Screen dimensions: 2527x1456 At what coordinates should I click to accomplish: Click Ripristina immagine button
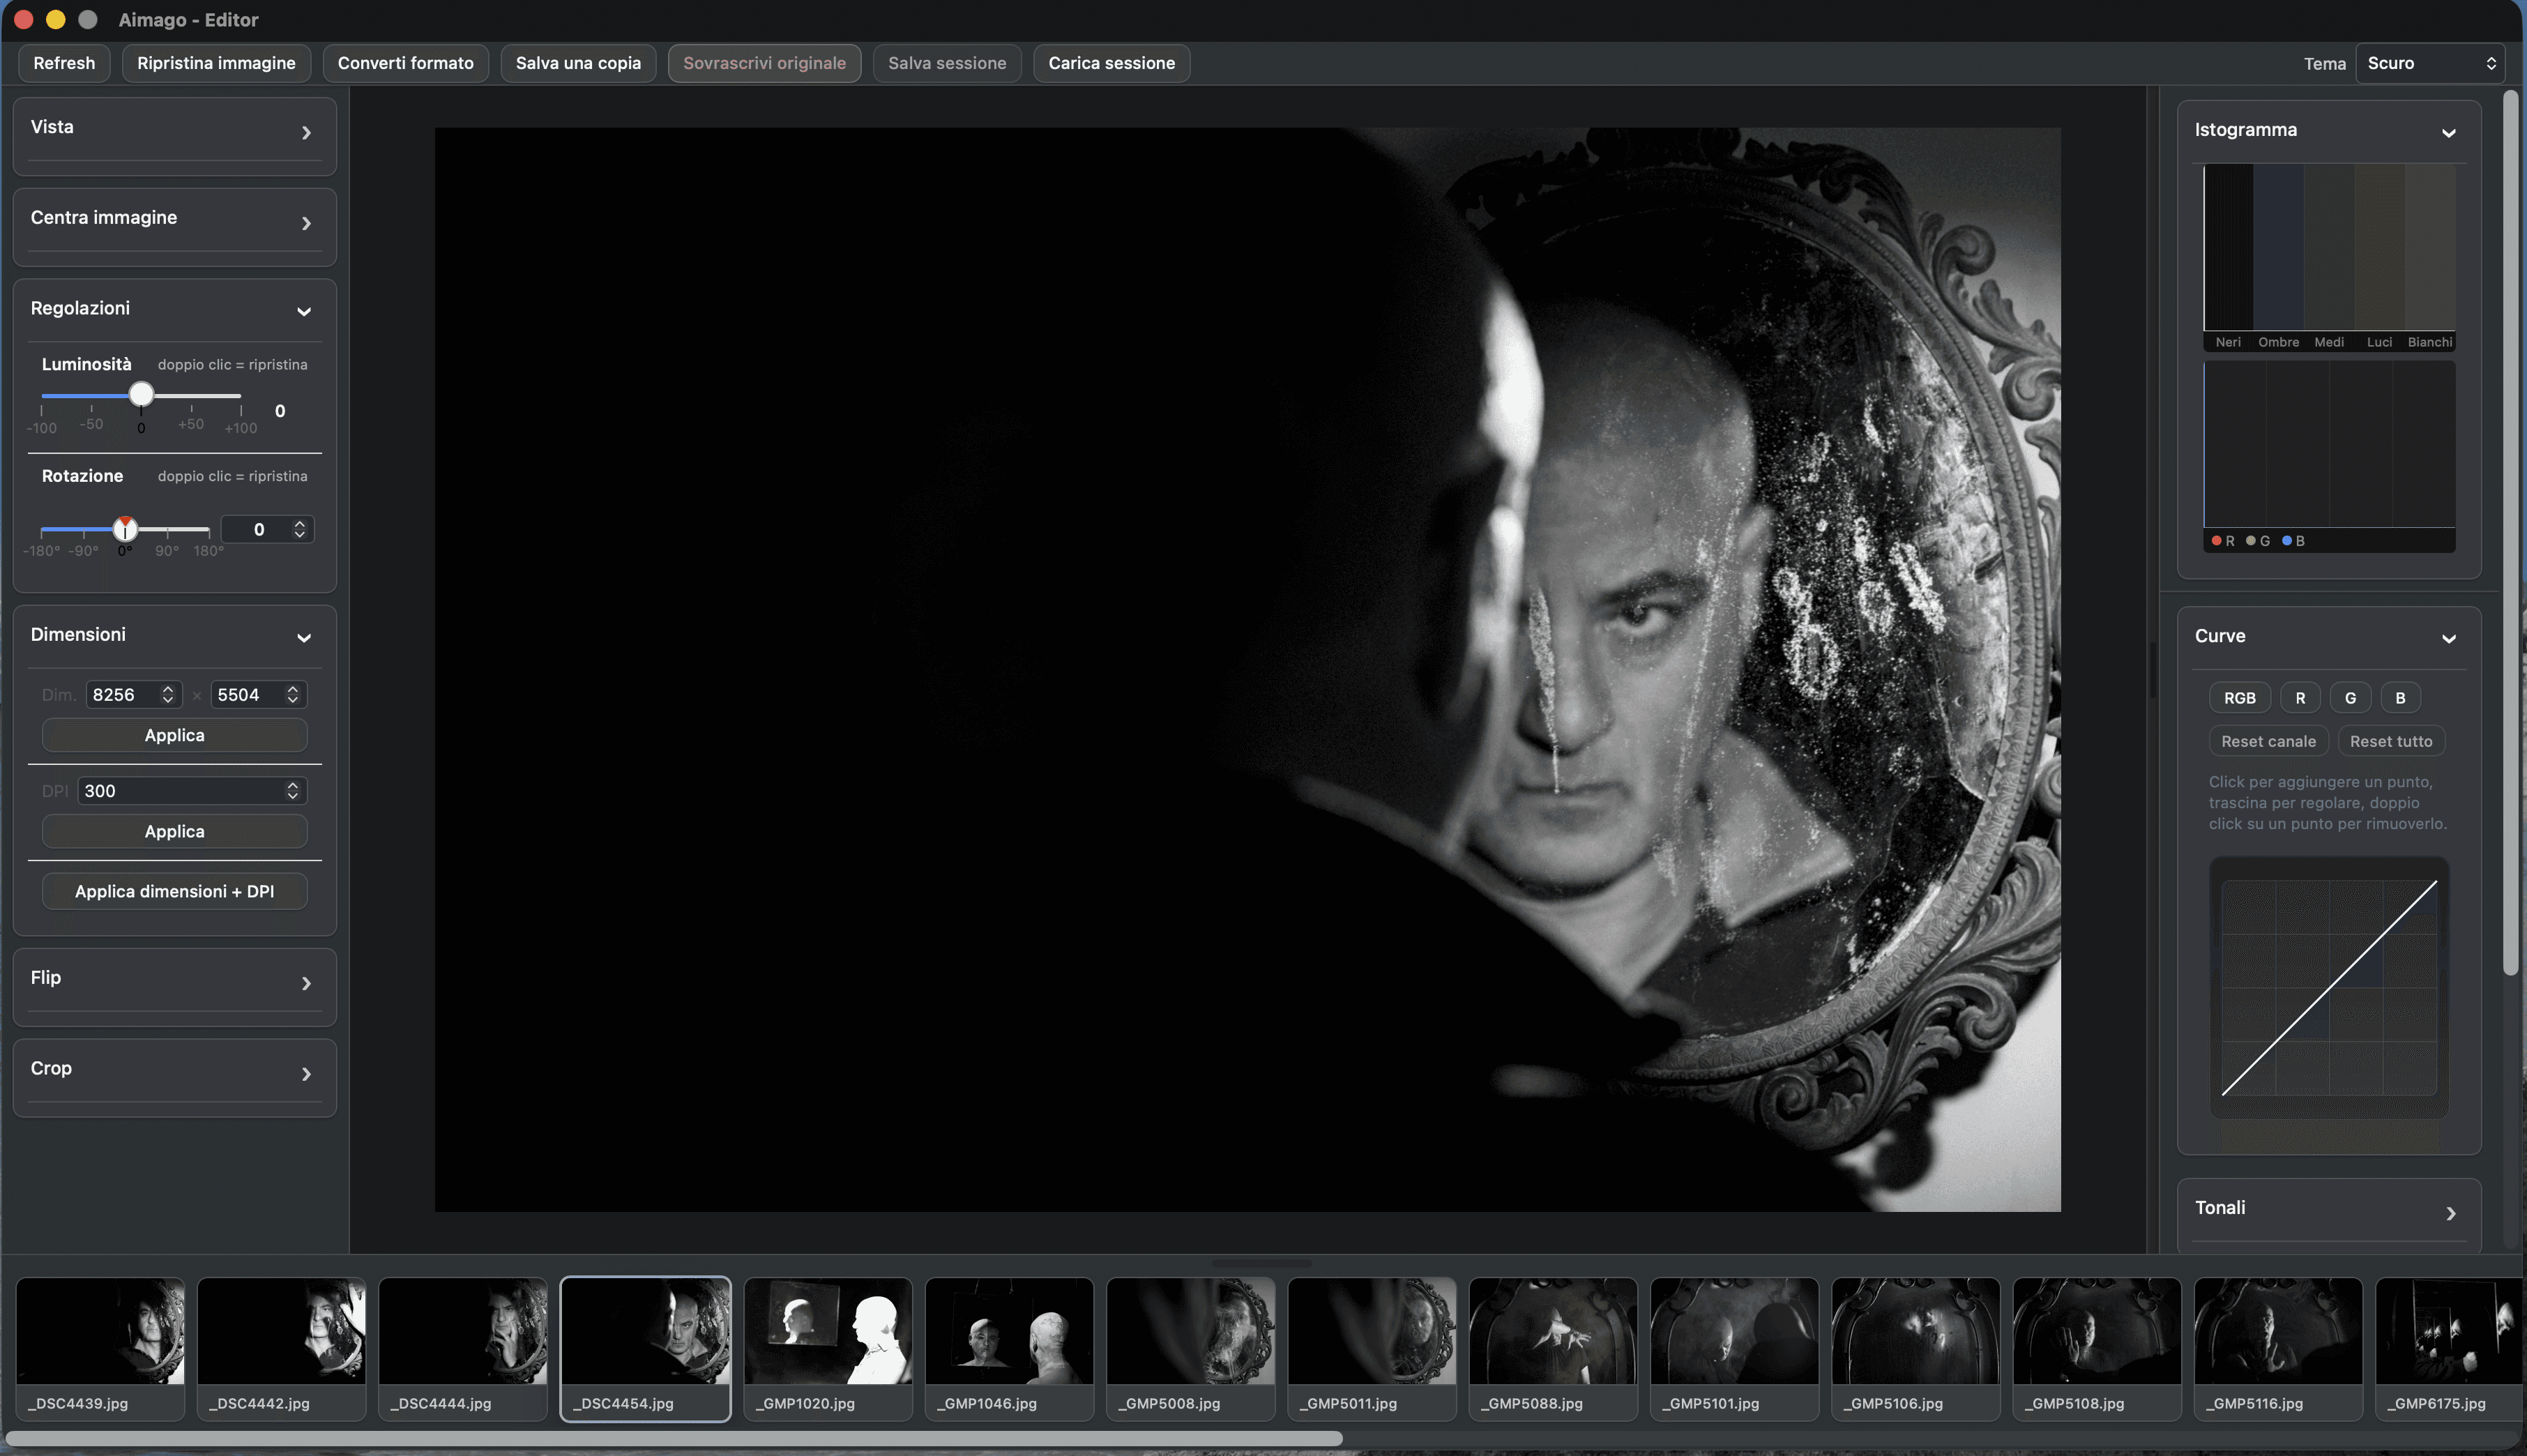(x=216, y=63)
